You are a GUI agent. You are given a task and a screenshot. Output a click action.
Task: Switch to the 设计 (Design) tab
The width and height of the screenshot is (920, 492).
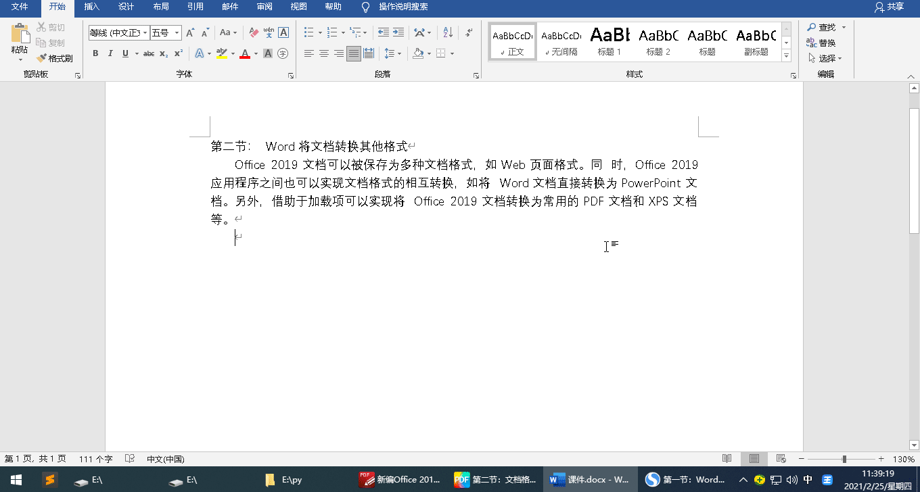tap(126, 7)
